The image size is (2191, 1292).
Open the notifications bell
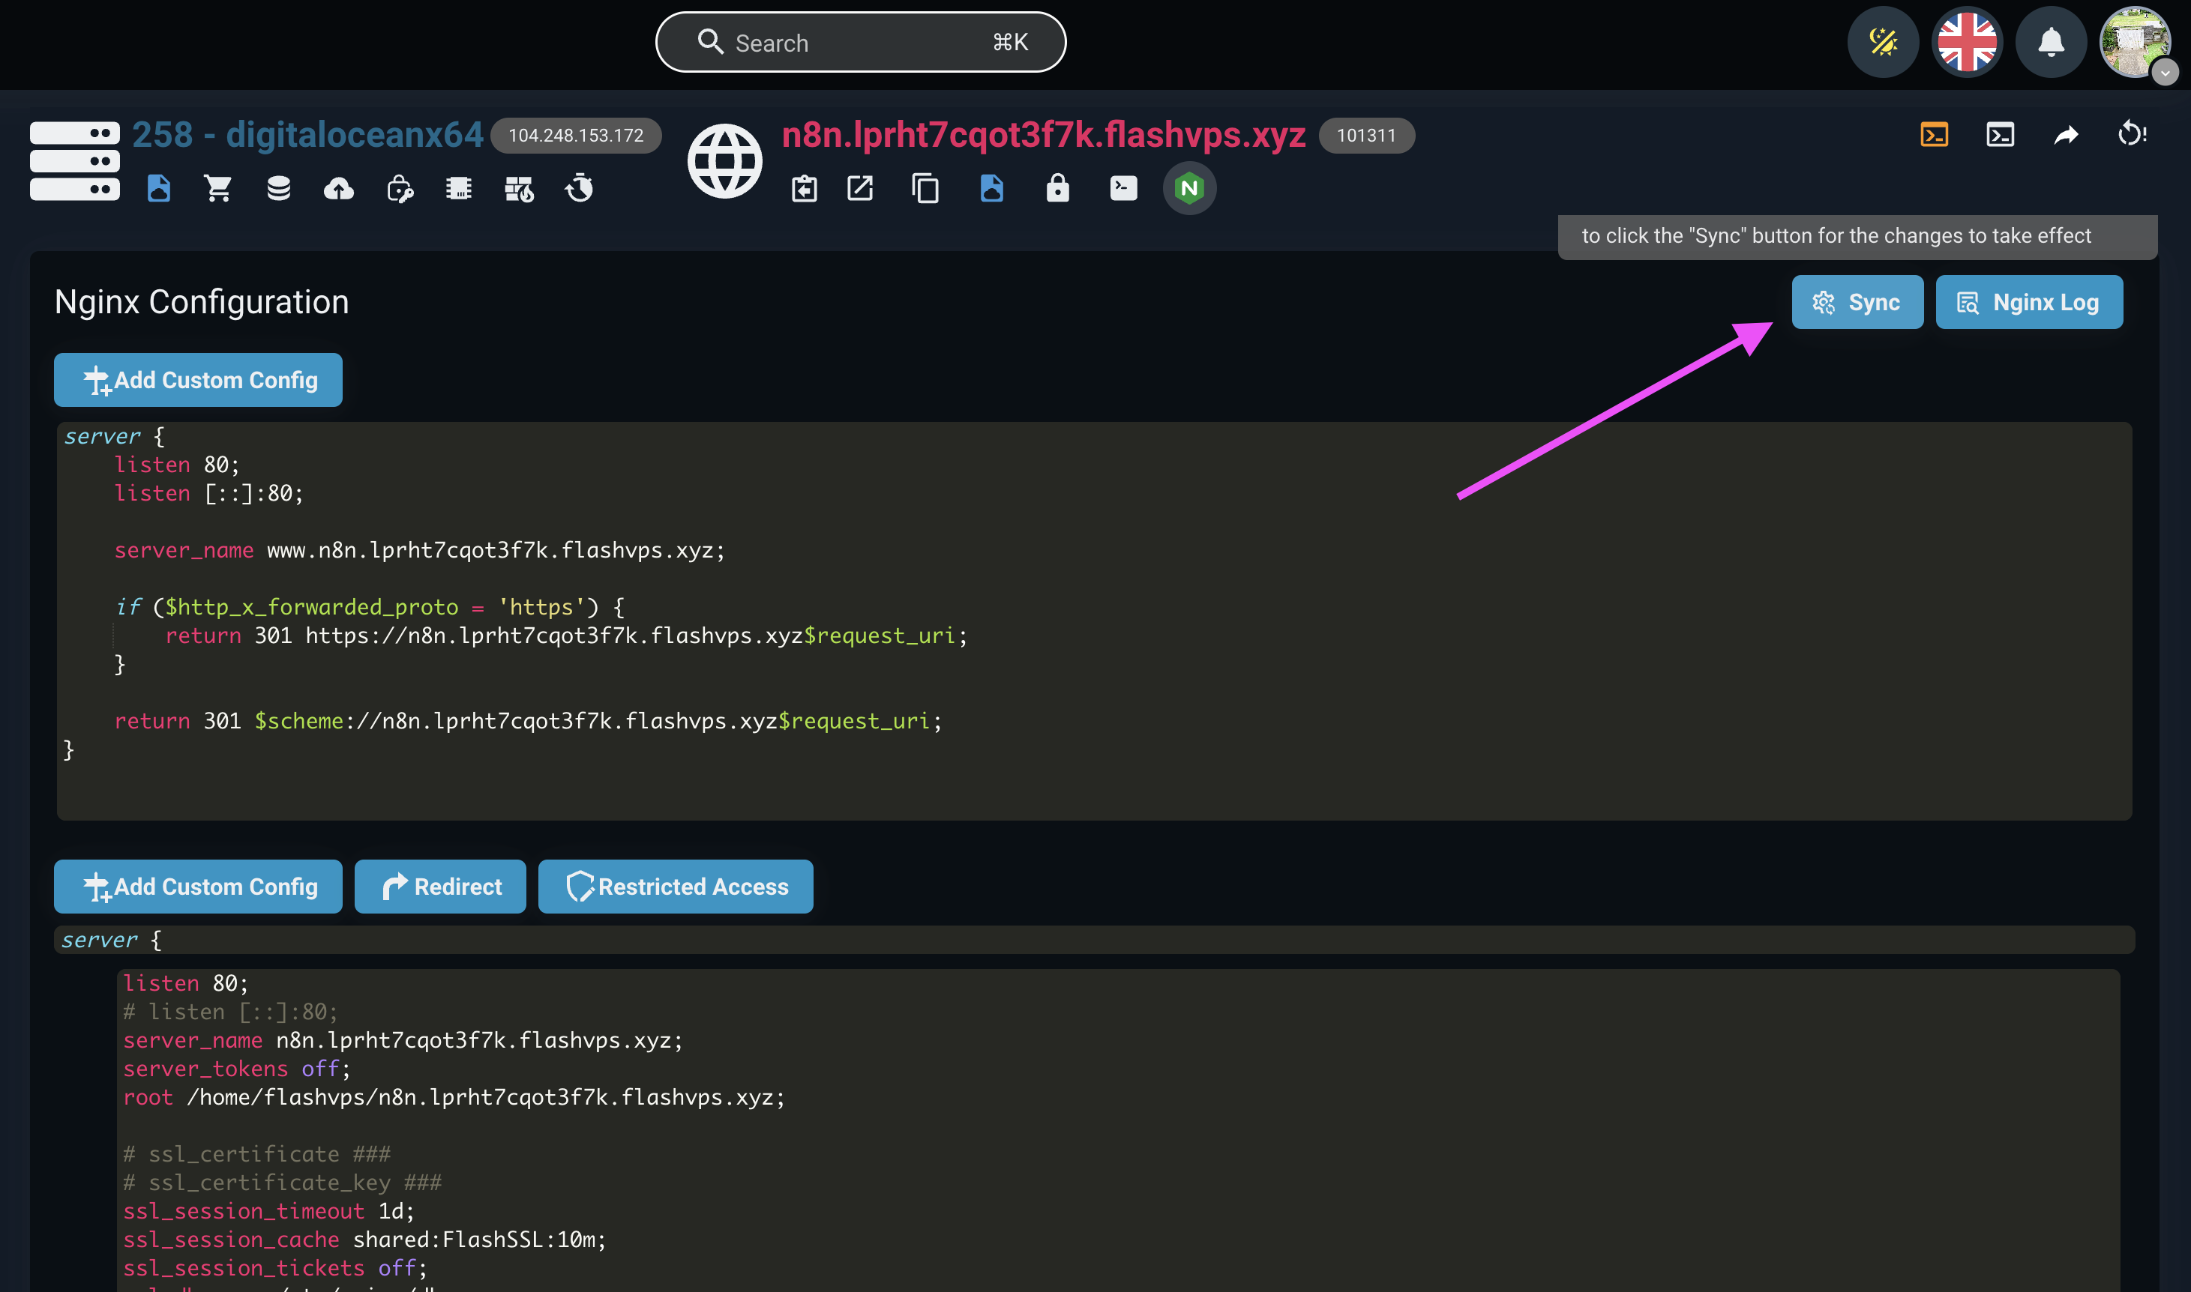tap(2051, 42)
